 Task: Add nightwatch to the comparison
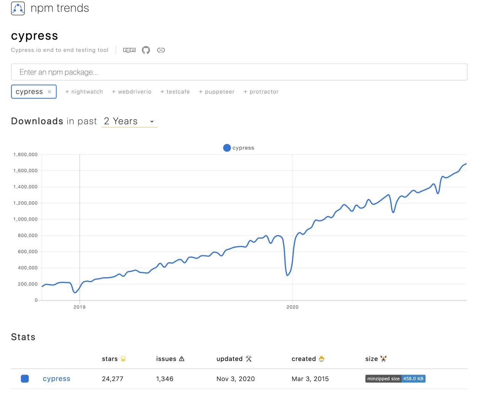84,92
